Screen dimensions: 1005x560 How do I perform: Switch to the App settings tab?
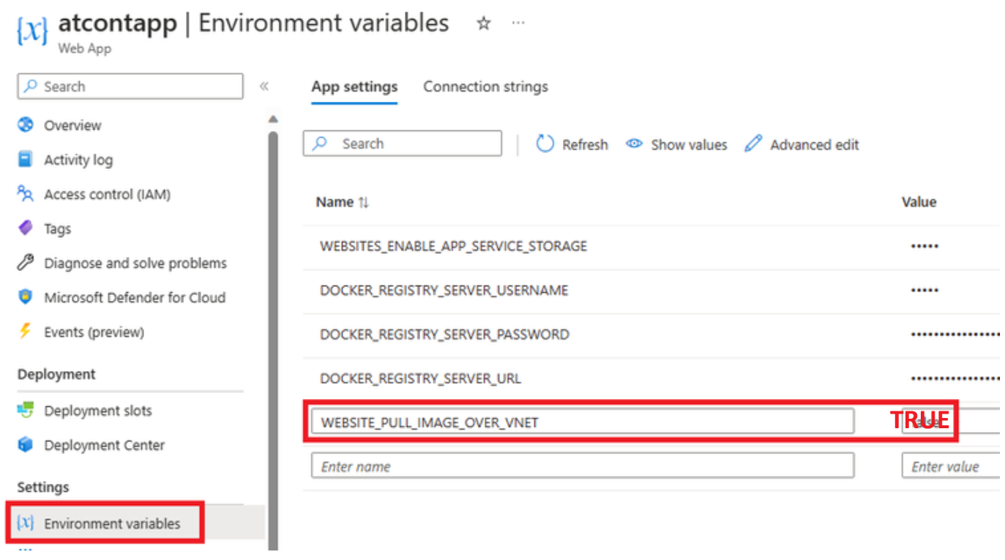(x=354, y=87)
